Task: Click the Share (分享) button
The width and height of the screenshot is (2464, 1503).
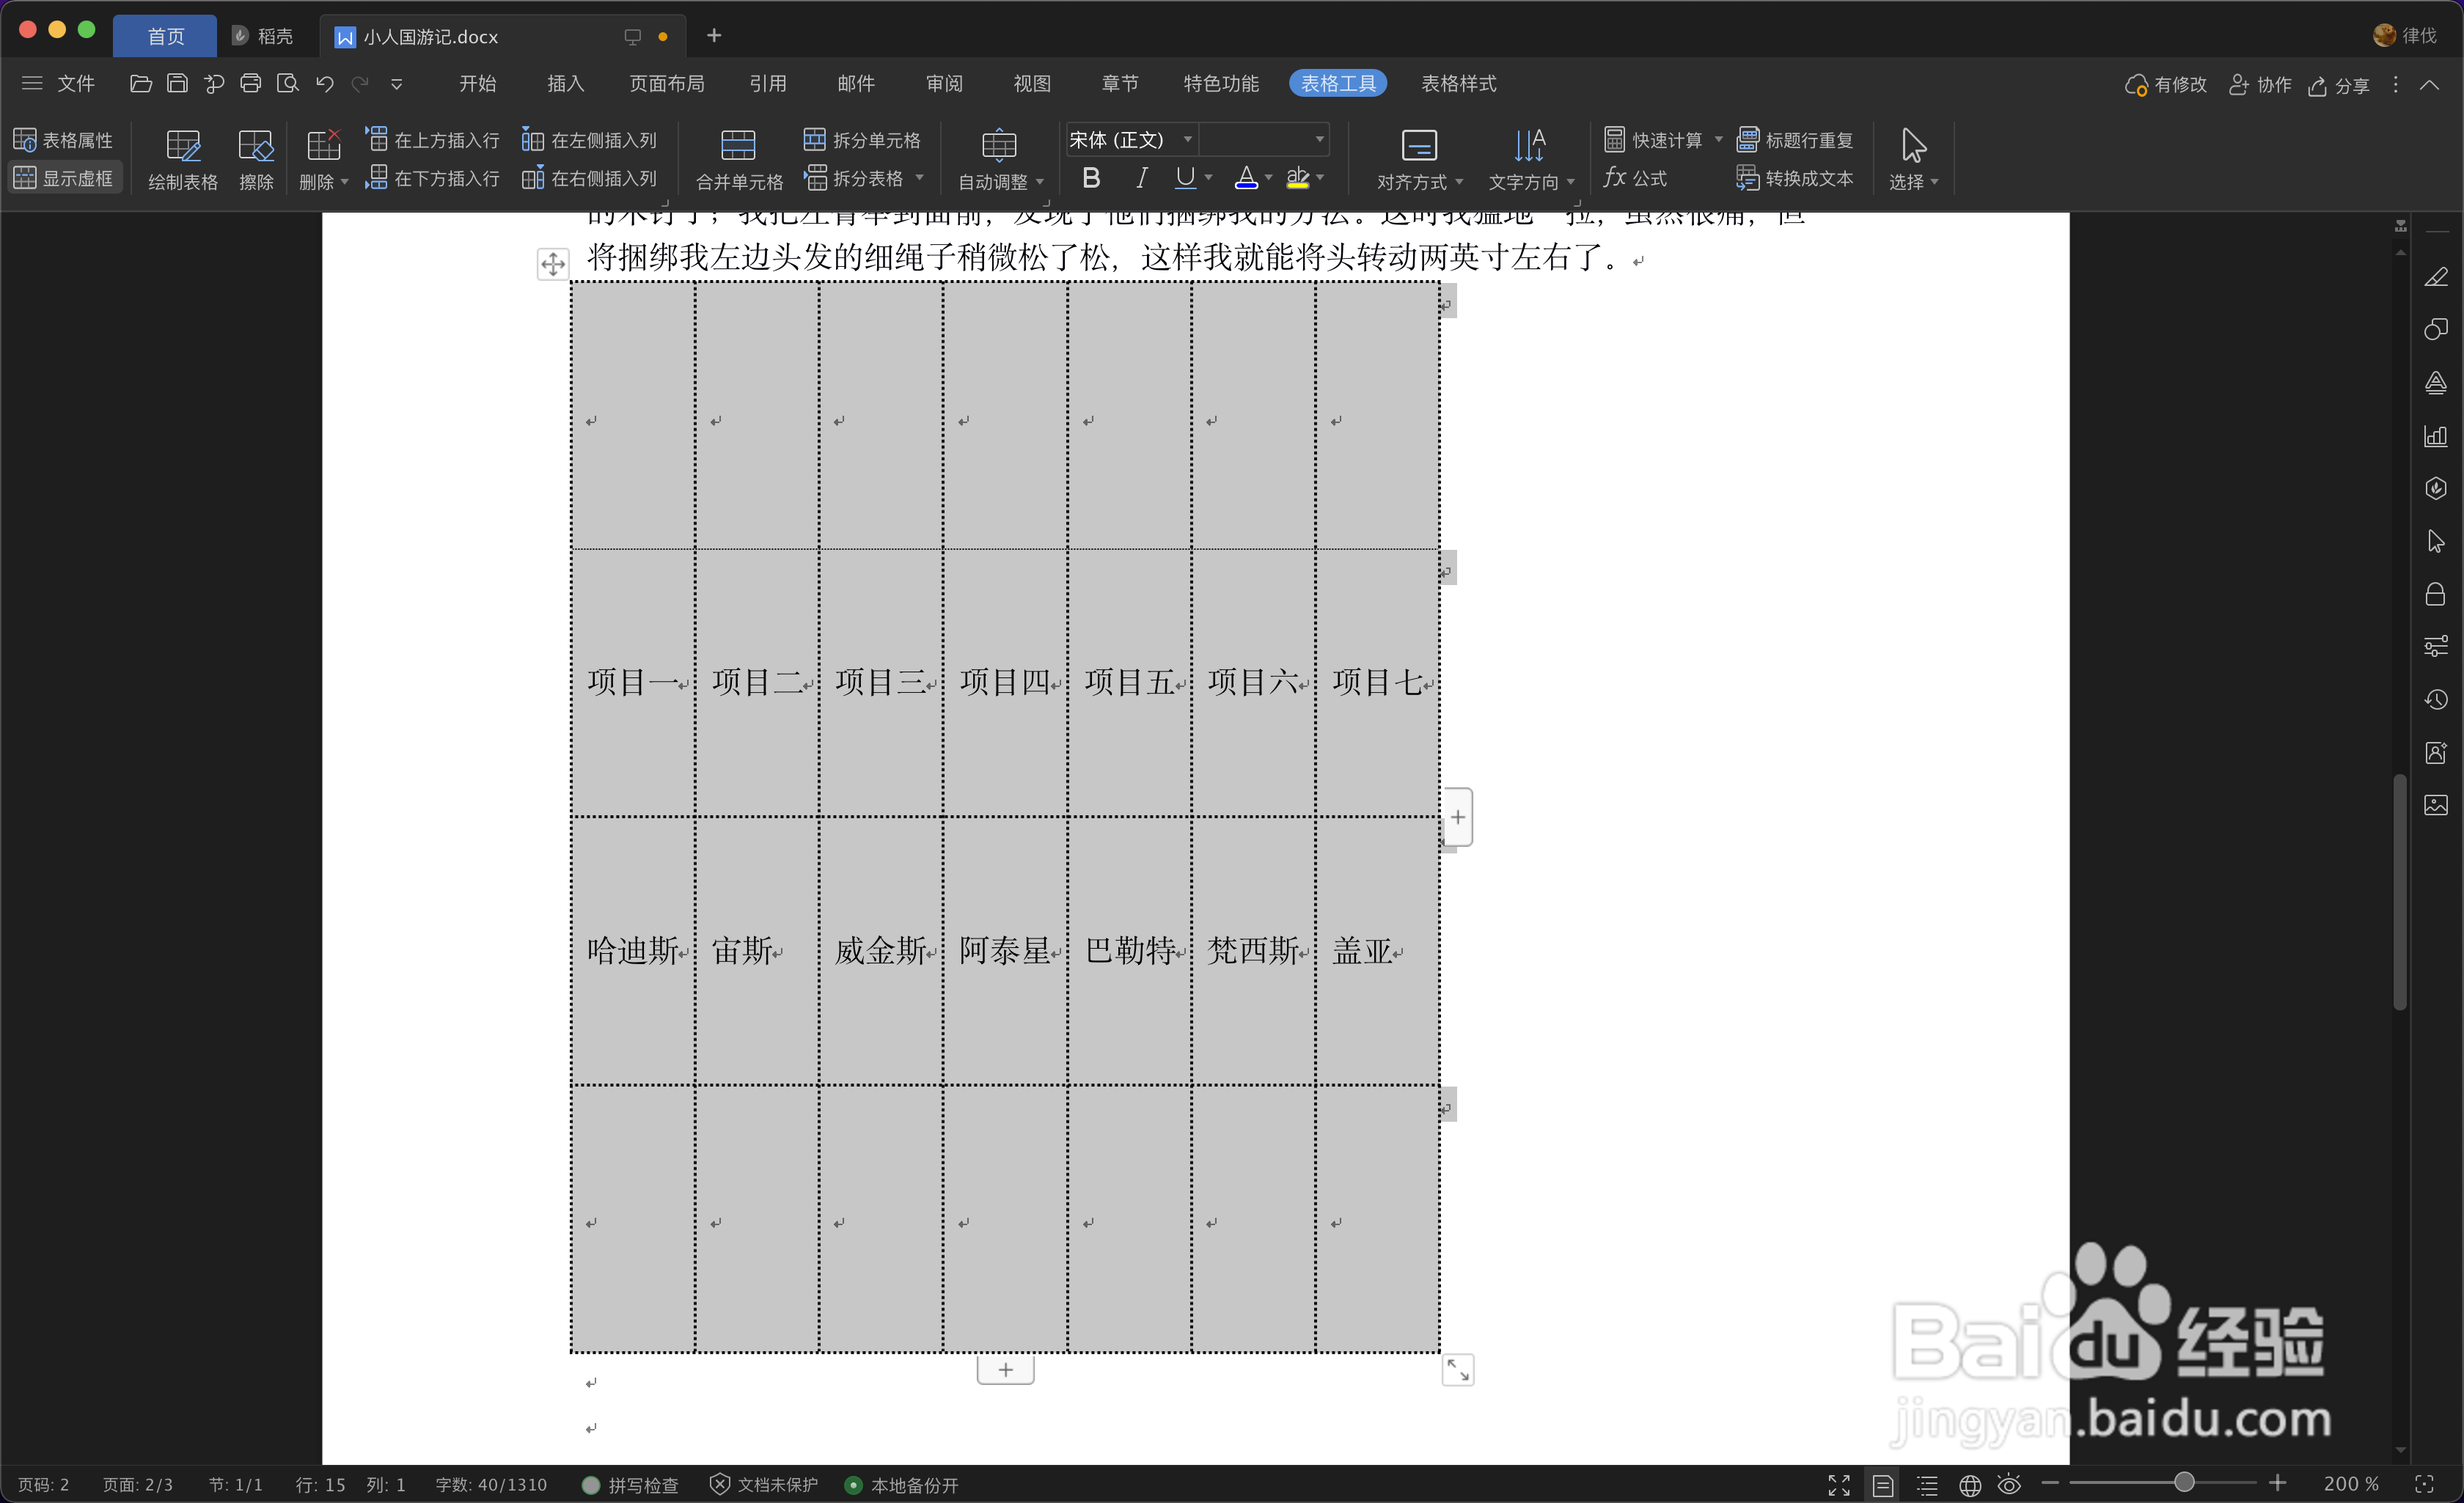Action: (x=2338, y=85)
